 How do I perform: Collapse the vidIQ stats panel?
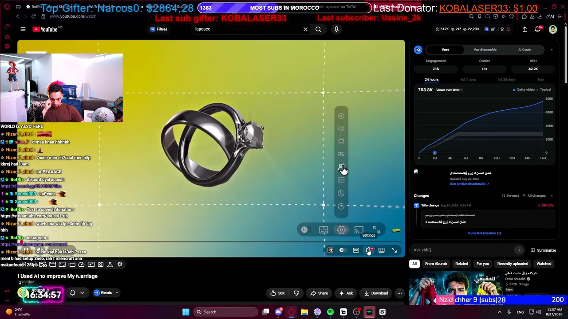point(552,50)
